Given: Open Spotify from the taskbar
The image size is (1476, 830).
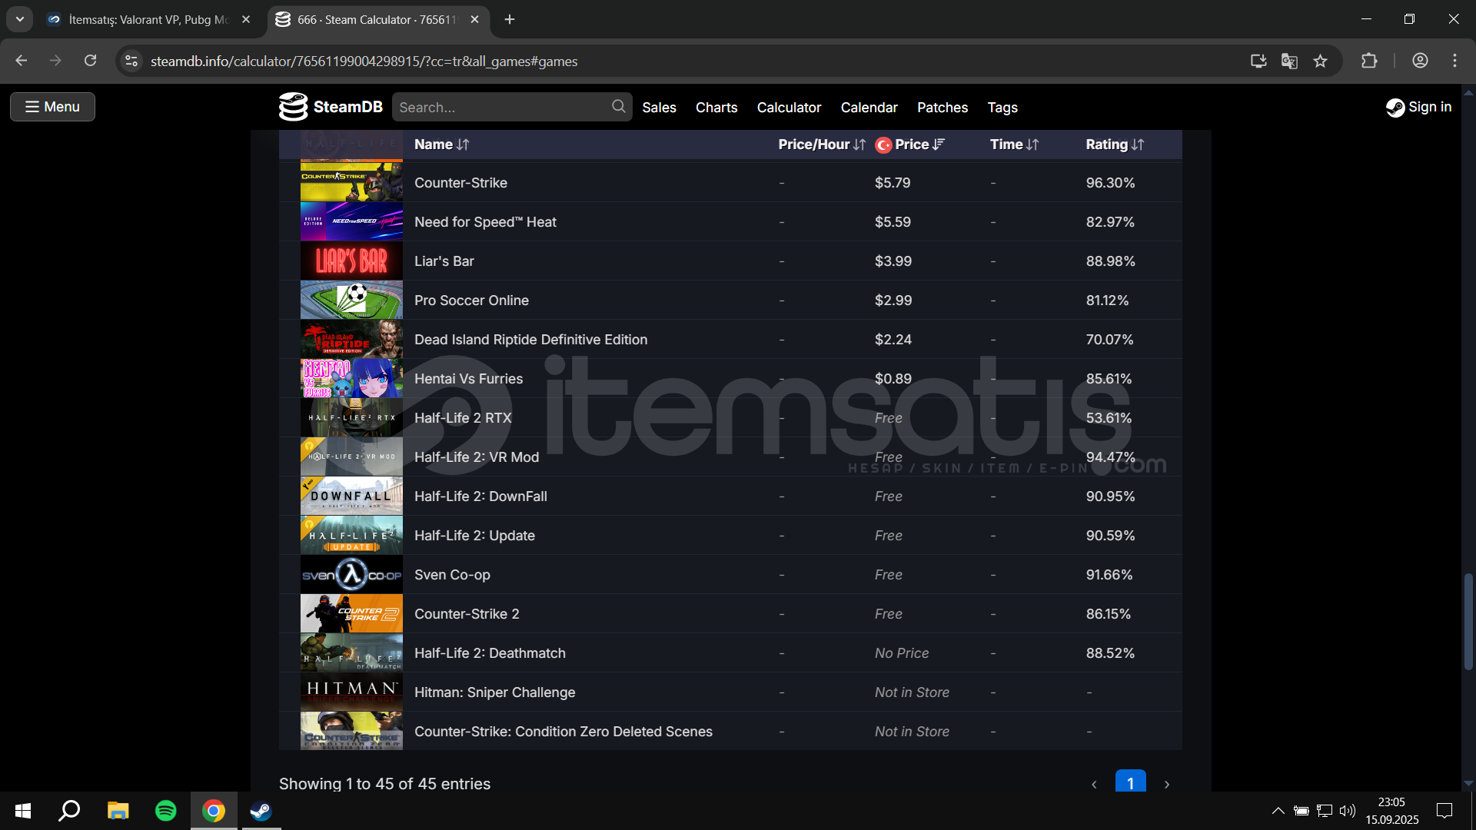Looking at the screenshot, I should click(166, 811).
